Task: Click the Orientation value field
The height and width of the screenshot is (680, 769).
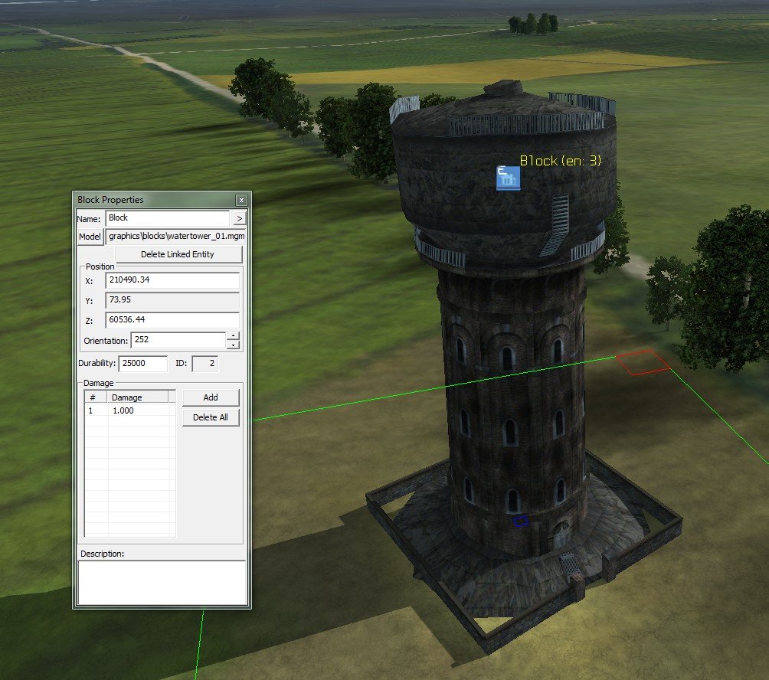Action: click(x=178, y=339)
